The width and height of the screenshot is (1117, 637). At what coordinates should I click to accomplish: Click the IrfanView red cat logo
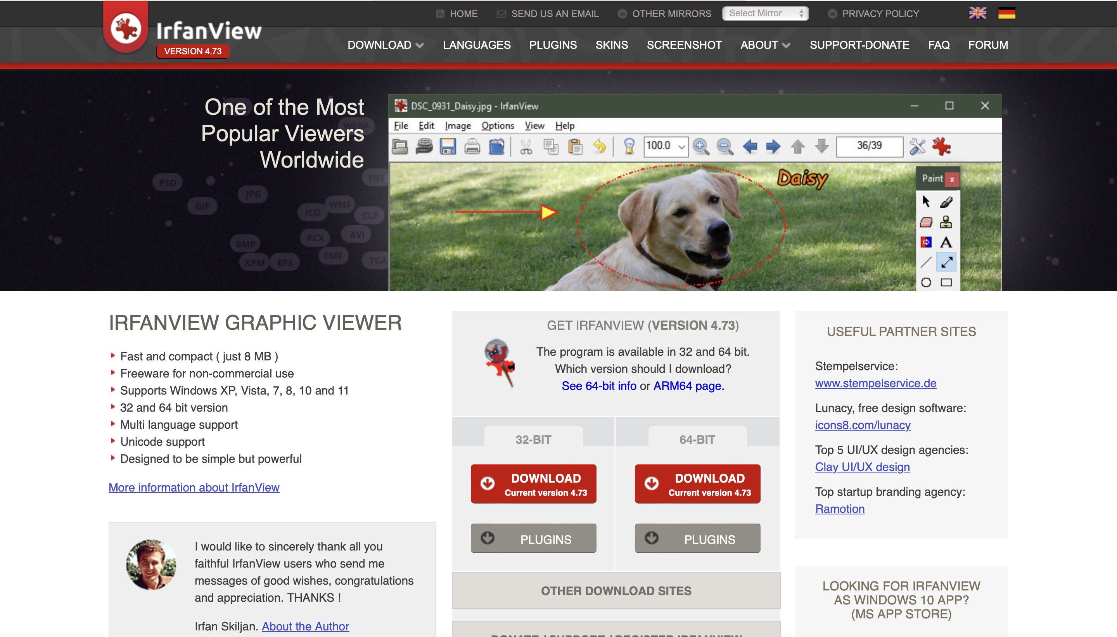click(126, 29)
